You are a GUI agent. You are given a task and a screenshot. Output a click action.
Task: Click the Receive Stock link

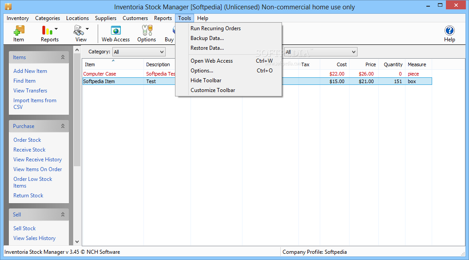click(29, 150)
